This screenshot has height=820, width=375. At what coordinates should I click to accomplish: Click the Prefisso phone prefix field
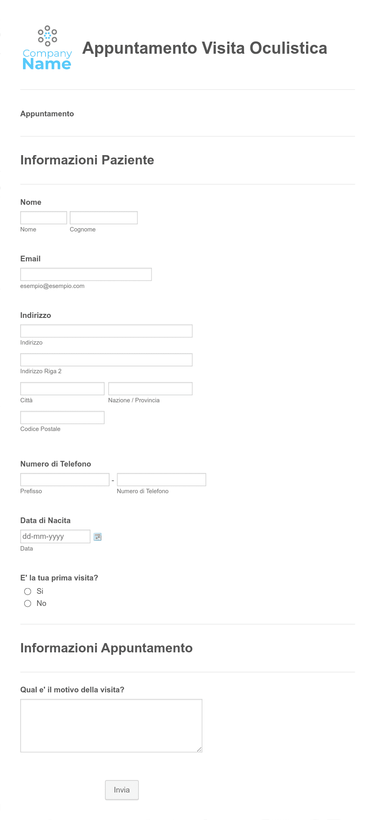(65, 479)
